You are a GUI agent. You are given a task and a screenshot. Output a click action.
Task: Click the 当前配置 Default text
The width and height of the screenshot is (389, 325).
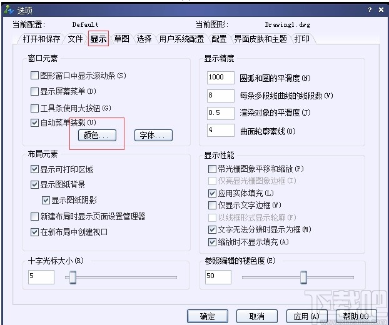[85, 24]
